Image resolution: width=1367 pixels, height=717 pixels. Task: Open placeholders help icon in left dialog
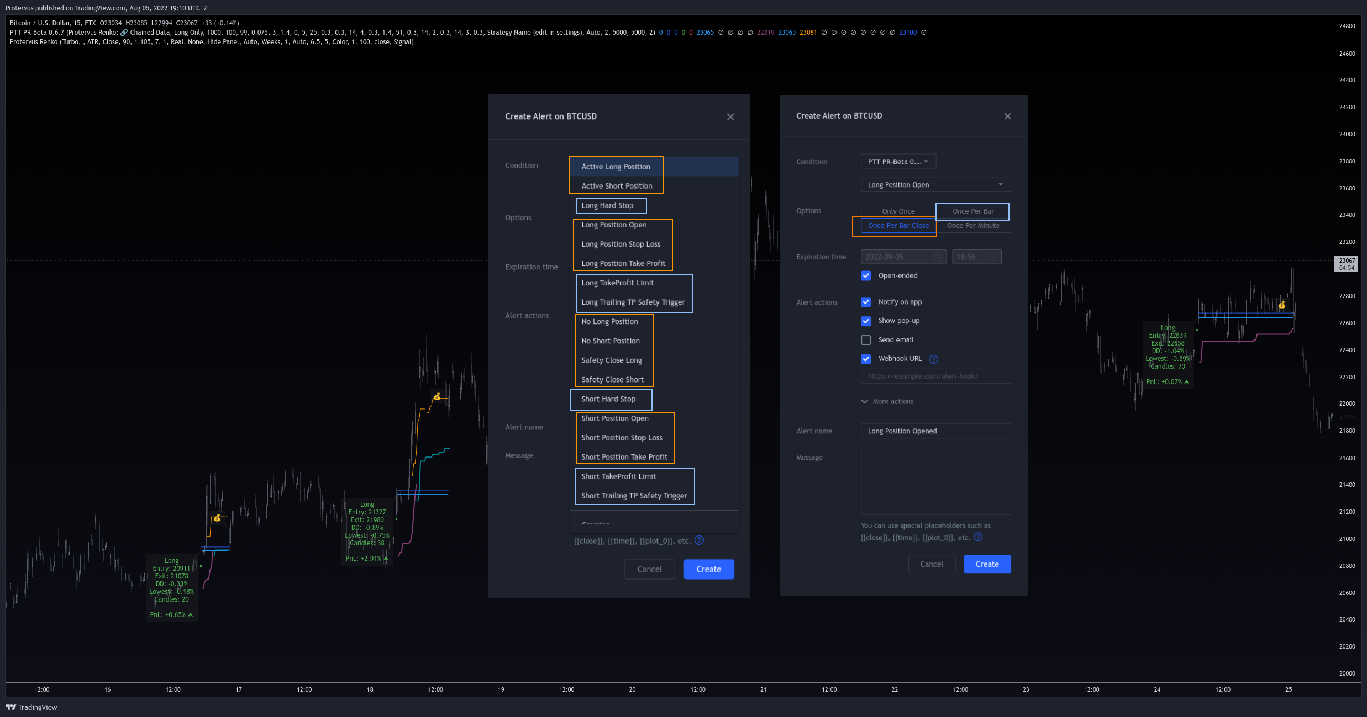[x=699, y=540]
